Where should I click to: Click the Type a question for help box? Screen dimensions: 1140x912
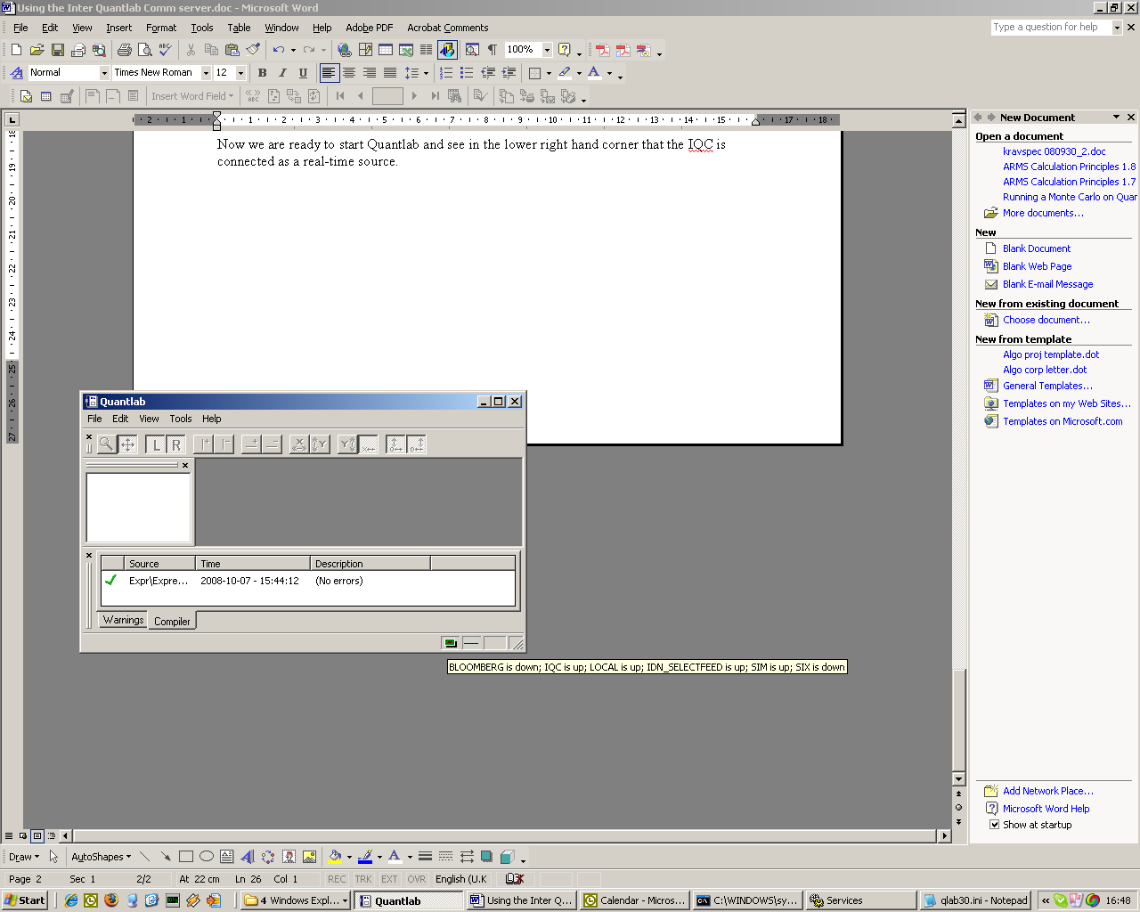pyautogui.click(x=1051, y=28)
